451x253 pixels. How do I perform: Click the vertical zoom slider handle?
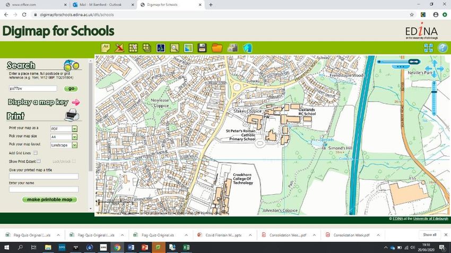pyautogui.click(x=435, y=92)
